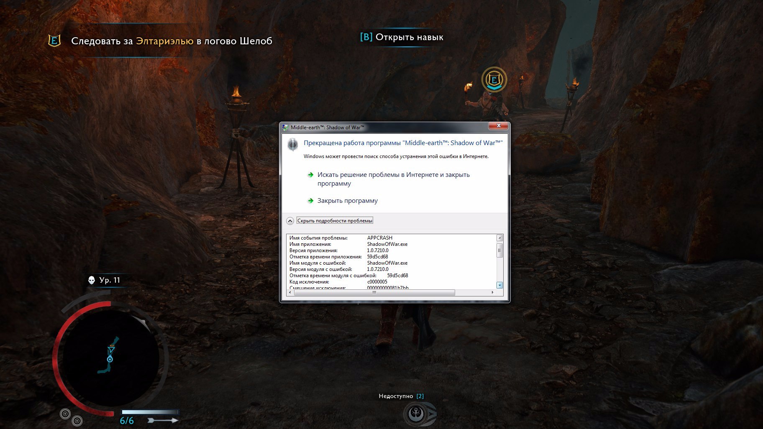Close the crash dialog with the red X
Image resolution: width=763 pixels, height=429 pixels.
tap(498, 126)
